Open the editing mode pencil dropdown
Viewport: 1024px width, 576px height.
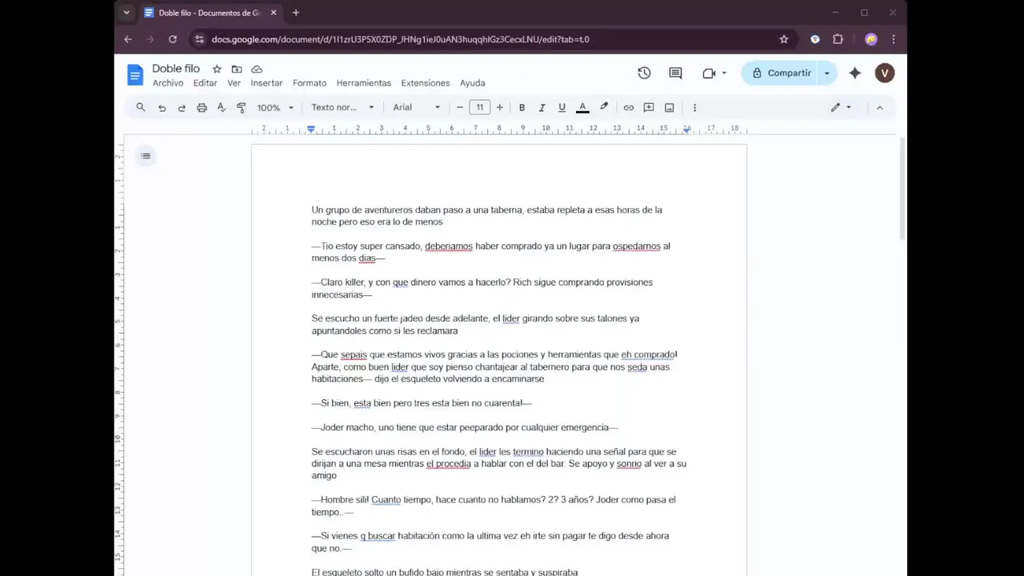tap(841, 107)
